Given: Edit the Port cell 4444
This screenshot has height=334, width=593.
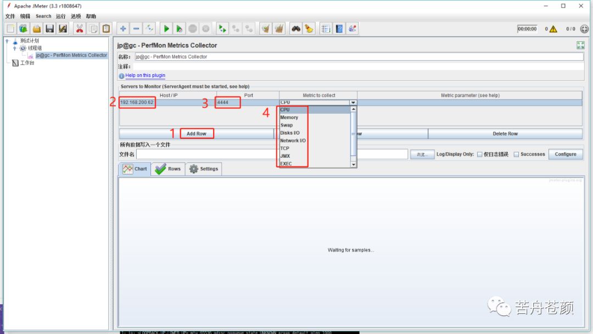Looking at the screenshot, I should (248, 103).
